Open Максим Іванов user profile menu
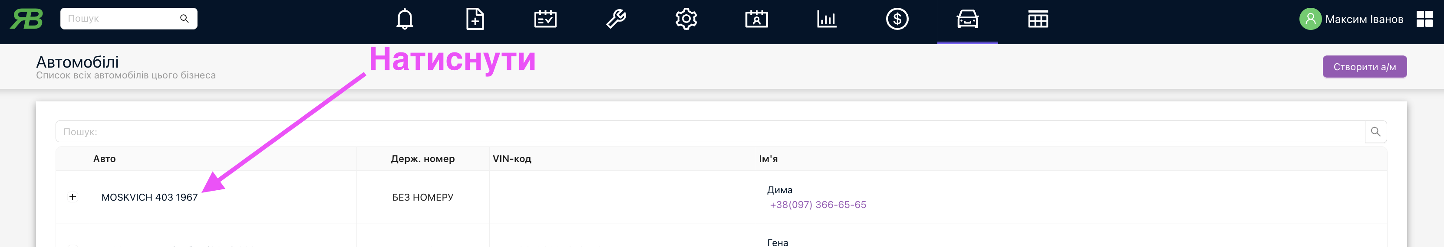 pyautogui.click(x=1351, y=19)
